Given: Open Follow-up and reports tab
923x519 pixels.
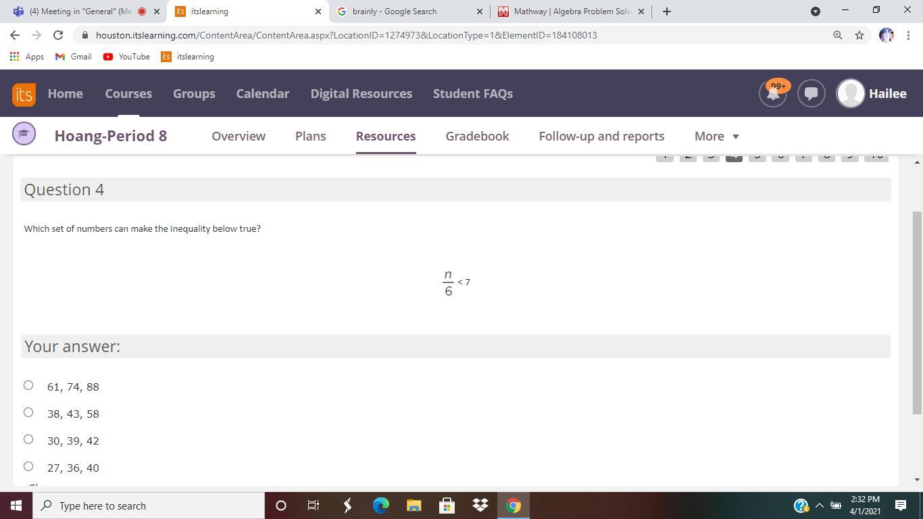Looking at the screenshot, I should pyautogui.click(x=601, y=136).
